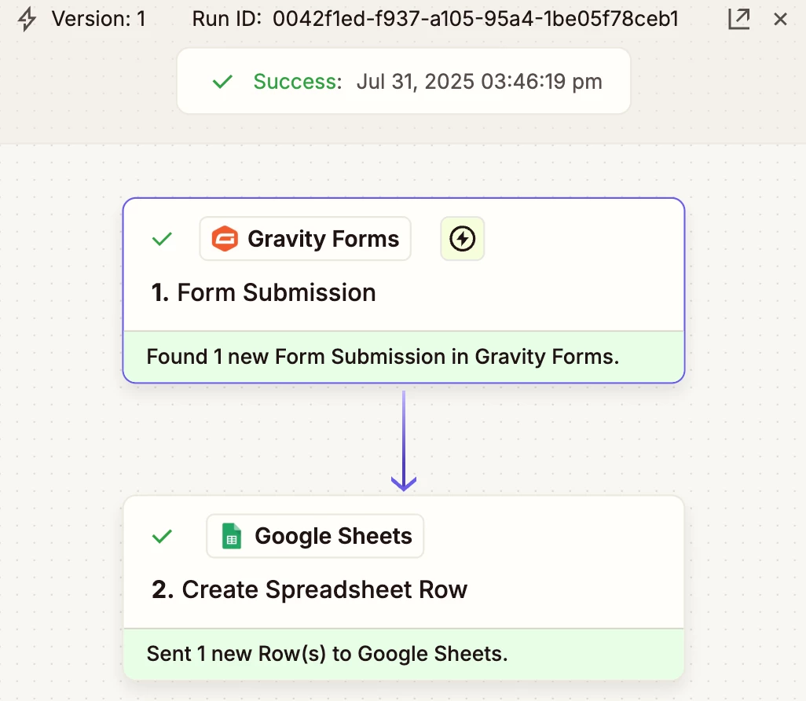The height and width of the screenshot is (701, 806).
Task: Click the Gravity Forms logo icon
Action: click(x=225, y=239)
